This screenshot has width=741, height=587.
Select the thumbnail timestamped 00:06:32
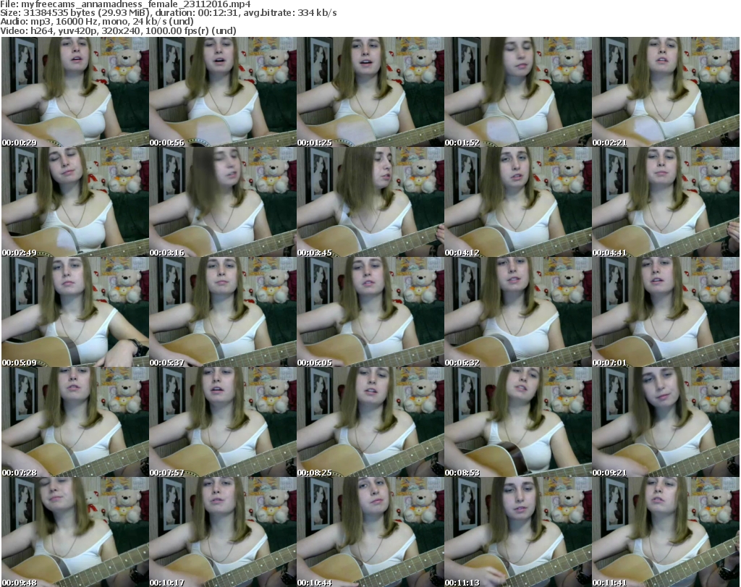518,312
